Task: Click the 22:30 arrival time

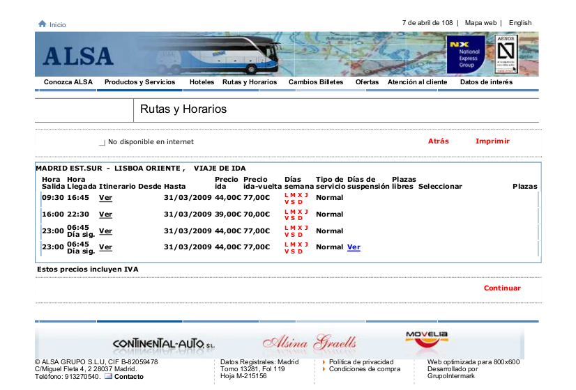Action: pos(78,214)
